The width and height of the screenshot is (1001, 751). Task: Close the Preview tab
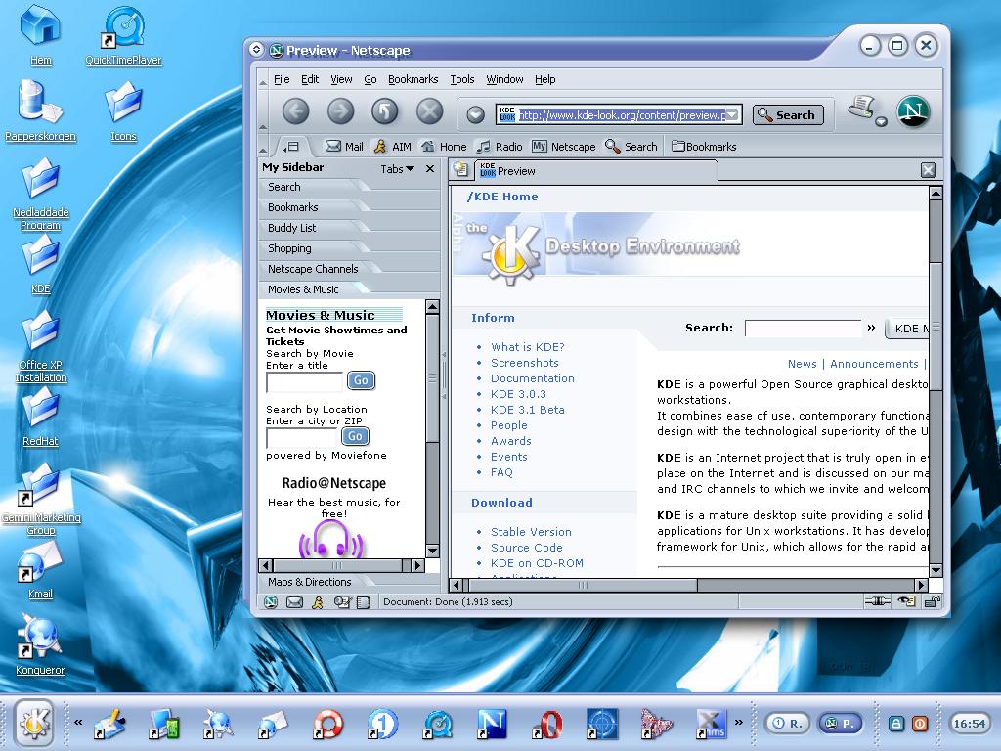tap(929, 170)
